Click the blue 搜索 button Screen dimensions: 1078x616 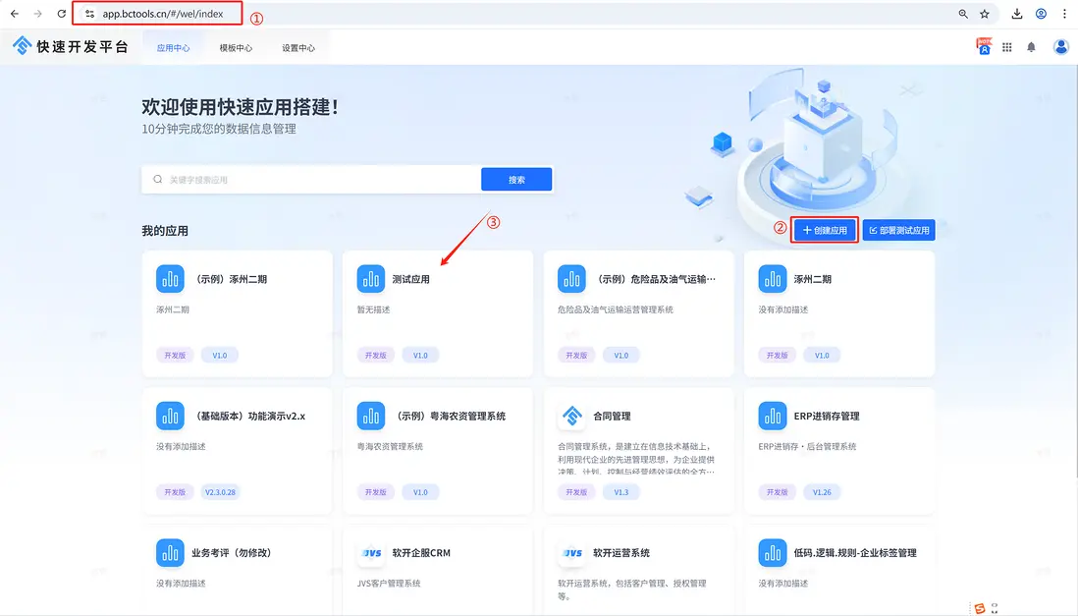[516, 179]
